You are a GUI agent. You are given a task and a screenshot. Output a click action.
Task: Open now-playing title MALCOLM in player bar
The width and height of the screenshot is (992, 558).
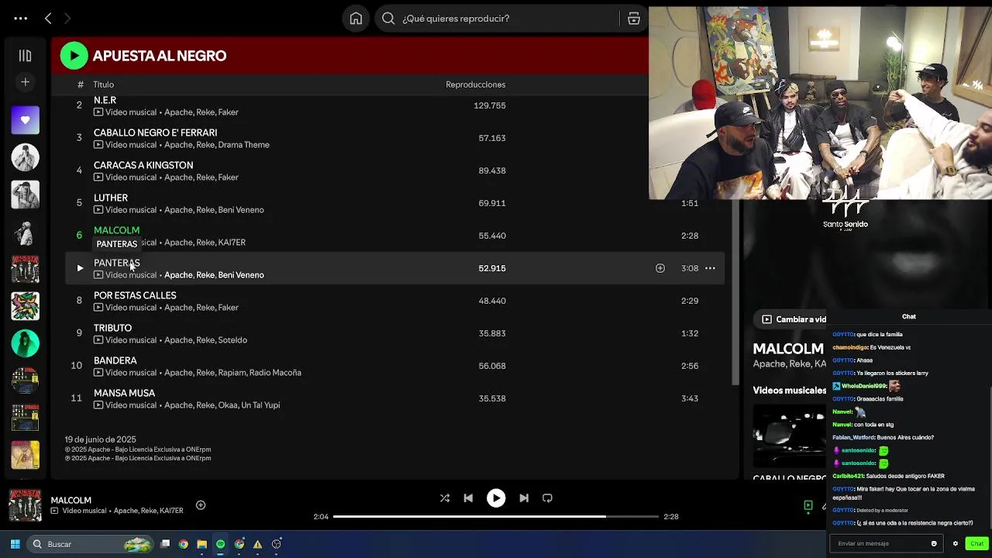click(71, 501)
